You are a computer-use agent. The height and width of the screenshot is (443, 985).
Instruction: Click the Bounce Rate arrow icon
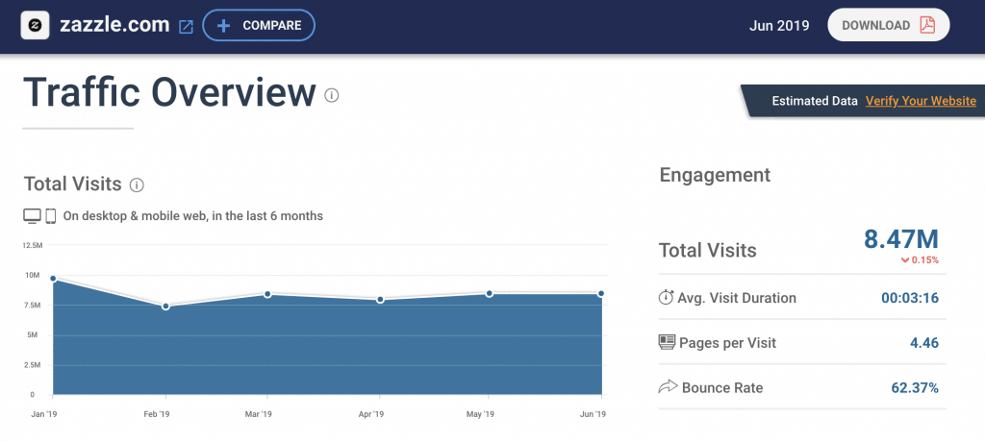point(666,388)
